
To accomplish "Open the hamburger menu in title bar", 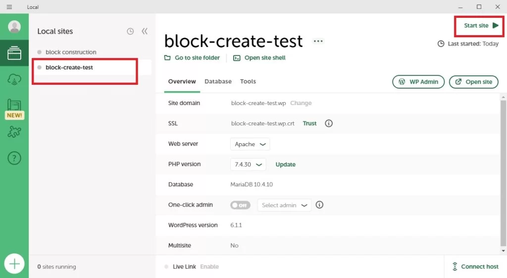I will tap(9, 7).
